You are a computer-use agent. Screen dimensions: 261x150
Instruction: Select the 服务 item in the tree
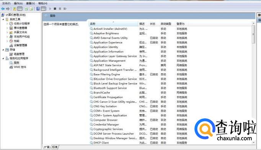point(16,63)
